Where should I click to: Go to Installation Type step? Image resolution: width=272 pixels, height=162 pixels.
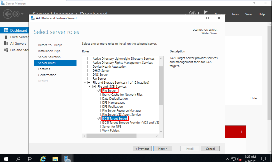pyautogui.click(x=49, y=51)
